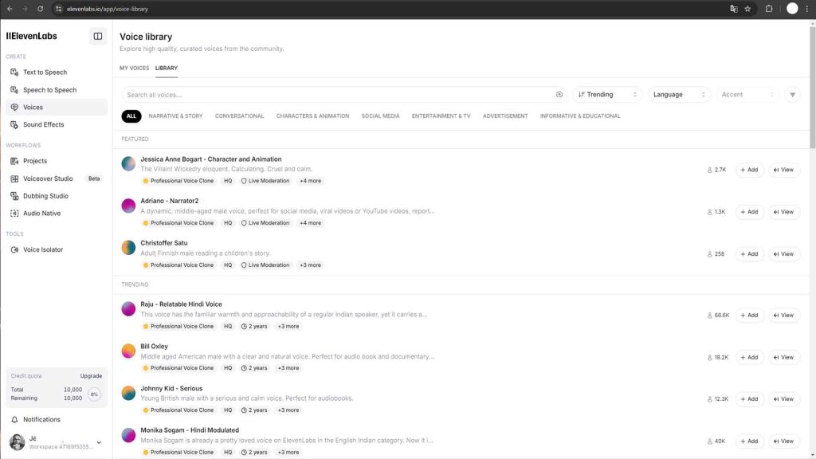Add Raju - Relatable Hindi Voice
Viewport: 816px width, 459px height.
pos(749,316)
